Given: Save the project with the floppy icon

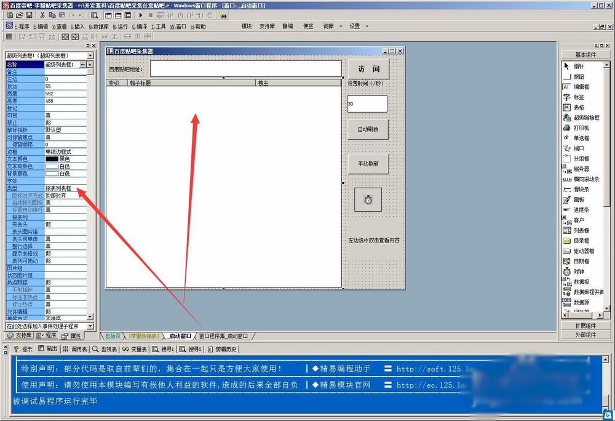Looking at the screenshot, I should tap(29, 15).
